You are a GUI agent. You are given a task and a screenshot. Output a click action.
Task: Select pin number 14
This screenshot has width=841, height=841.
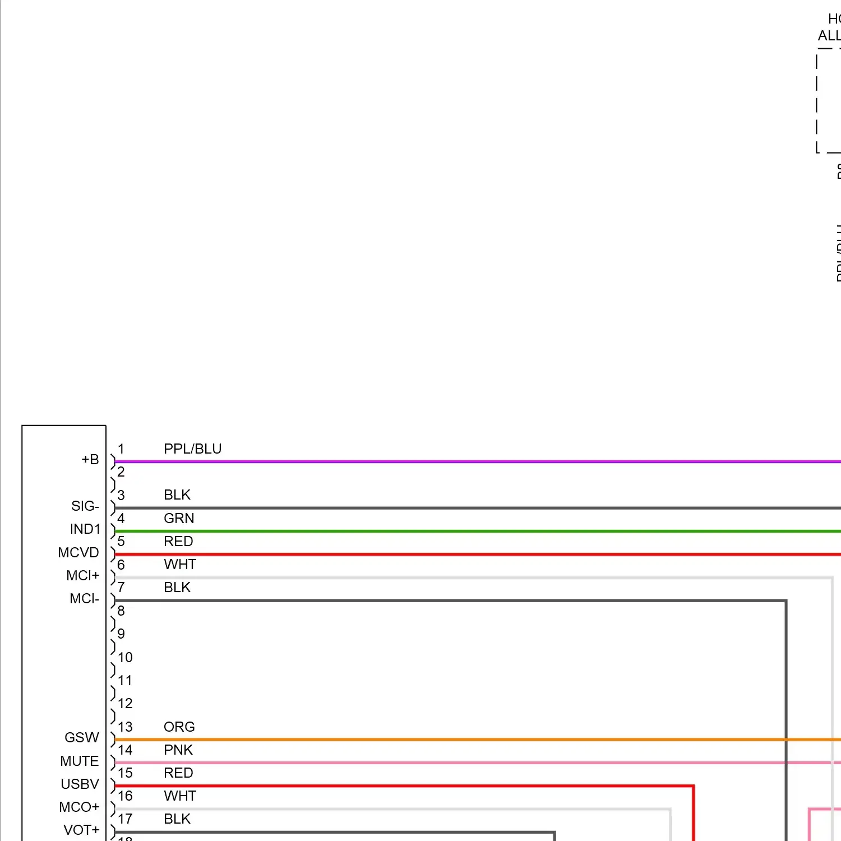pos(125,750)
